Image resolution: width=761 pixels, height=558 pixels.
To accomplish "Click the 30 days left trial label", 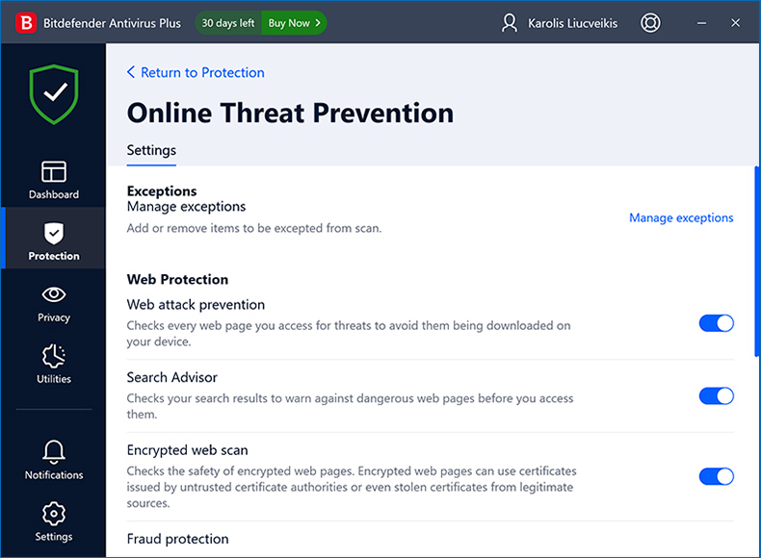I will [x=228, y=22].
